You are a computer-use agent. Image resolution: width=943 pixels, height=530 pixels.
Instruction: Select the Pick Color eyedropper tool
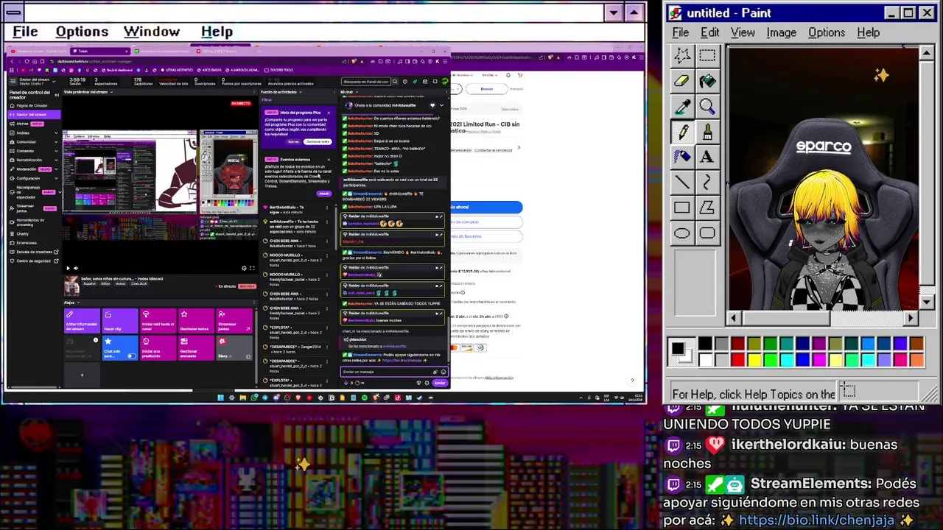pyautogui.click(x=682, y=107)
